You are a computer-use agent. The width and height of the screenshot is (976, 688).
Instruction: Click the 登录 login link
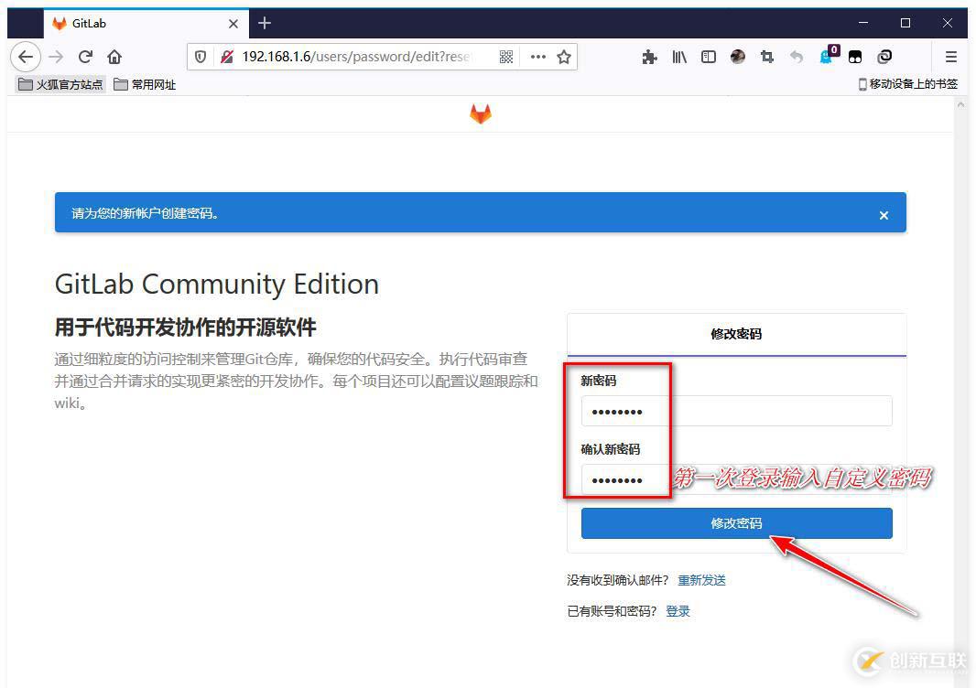678,610
